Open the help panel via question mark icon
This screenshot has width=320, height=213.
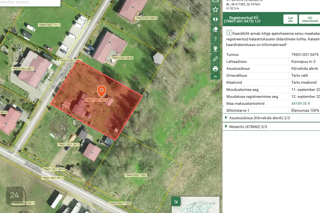(x=215, y=39)
